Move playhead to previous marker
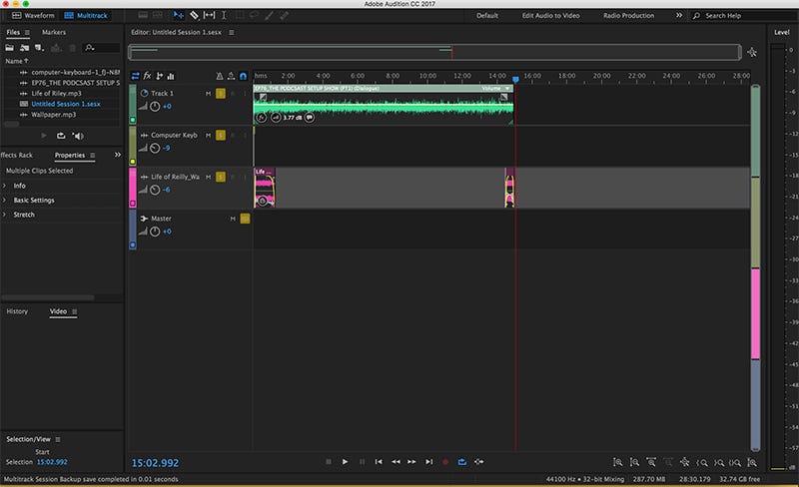This screenshot has width=799, height=487. (379, 461)
